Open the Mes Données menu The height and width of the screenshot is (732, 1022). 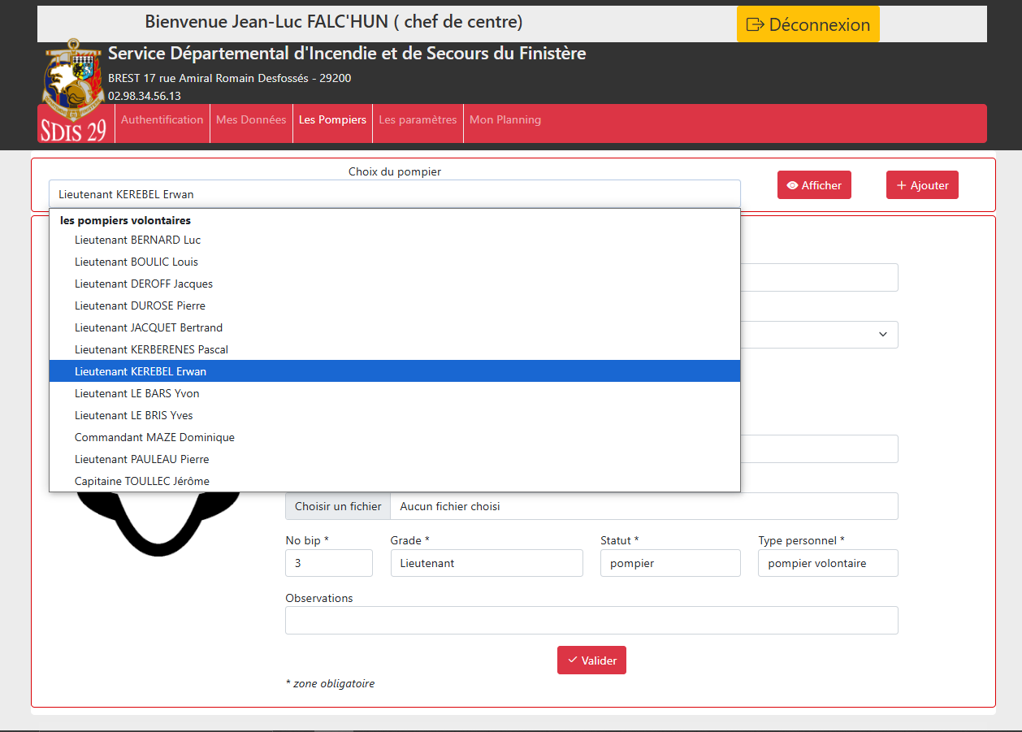tap(251, 120)
